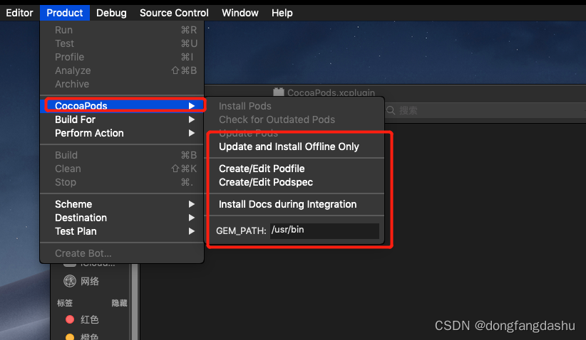Click CocoaPods.xcplugin folder icon in Finder title
The height and width of the screenshot is (340, 586).
click(x=279, y=92)
